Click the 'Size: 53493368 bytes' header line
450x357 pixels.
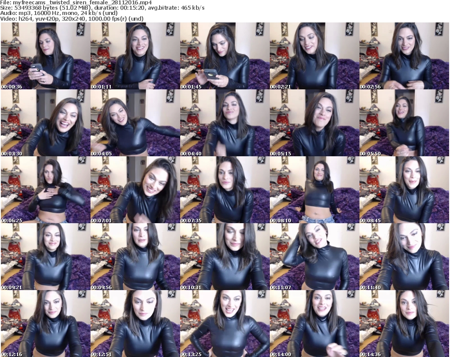[x=102, y=8]
